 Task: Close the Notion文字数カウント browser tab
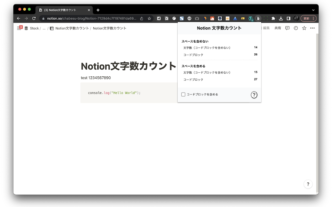89,10
